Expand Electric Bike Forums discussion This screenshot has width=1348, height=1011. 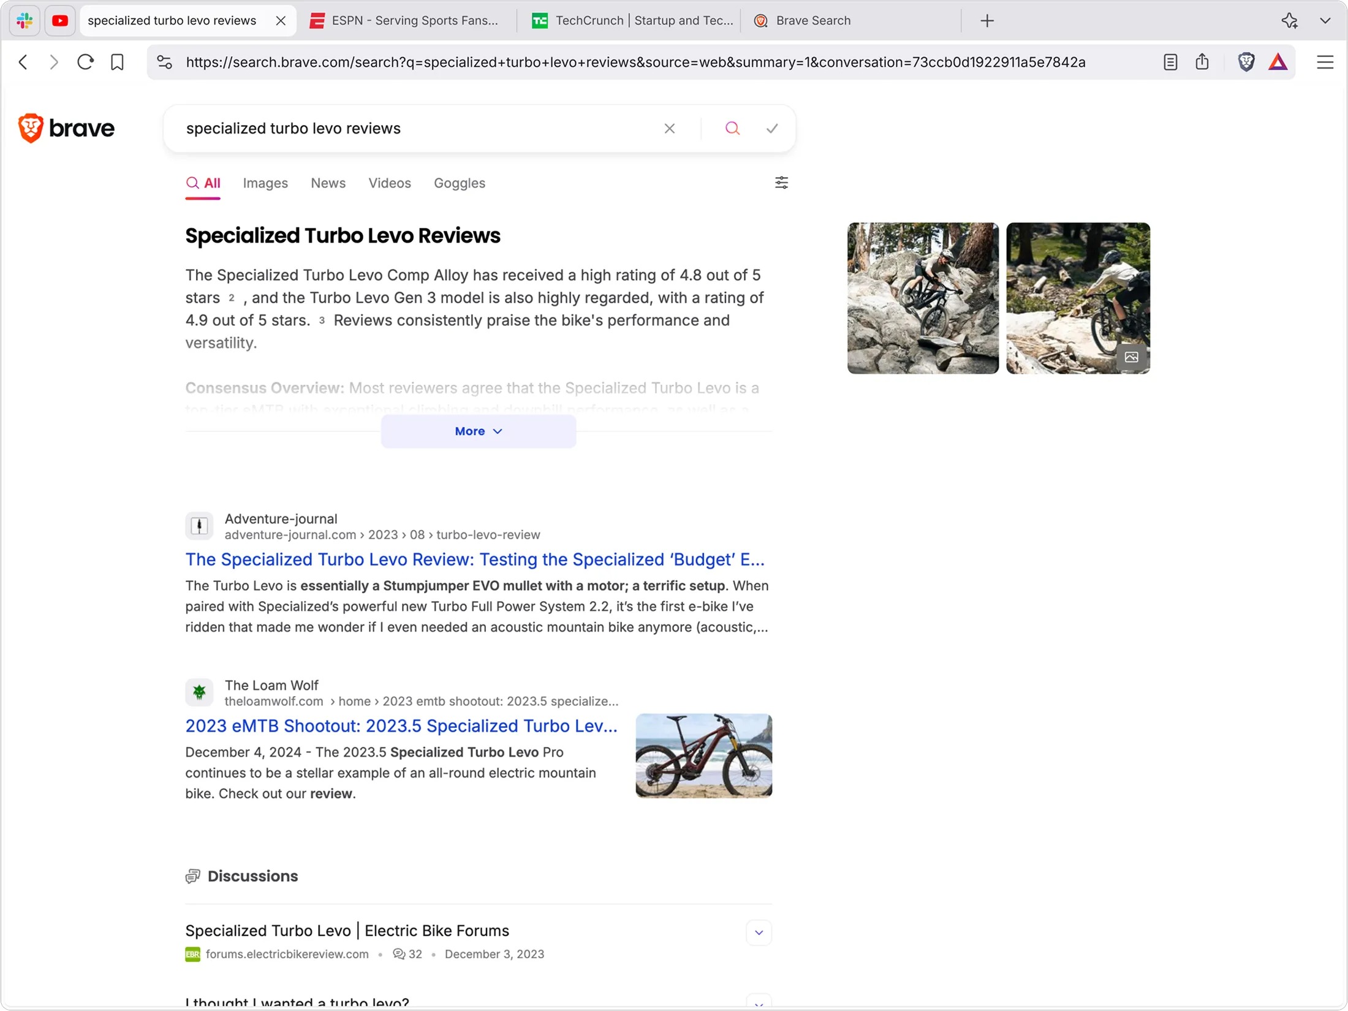coord(759,933)
